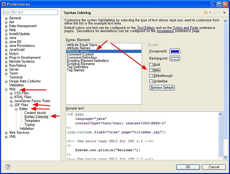This screenshot has height=174, width=230.
Task: Select Comment Content syntax element
Action: [x=80, y=54]
